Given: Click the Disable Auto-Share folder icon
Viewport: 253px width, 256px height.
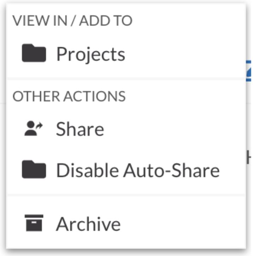Looking at the screenshot, I should (x=34, y=169).
